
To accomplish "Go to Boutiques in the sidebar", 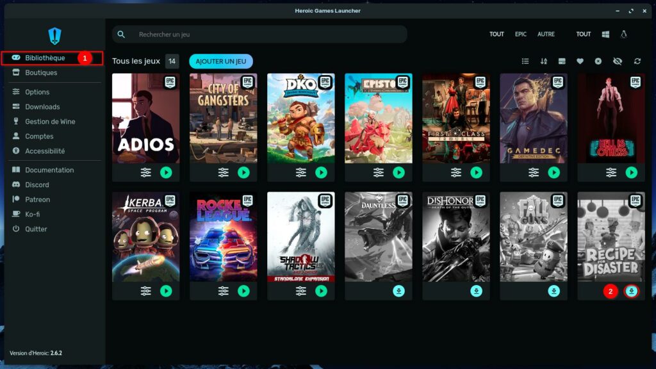I will [x=41, y=72].
